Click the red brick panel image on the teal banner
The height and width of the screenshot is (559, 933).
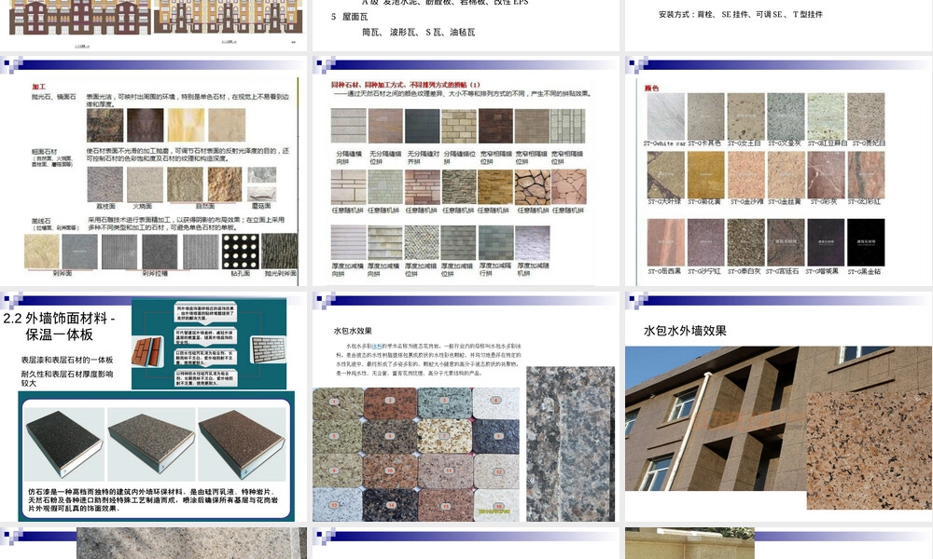(147, 351)
